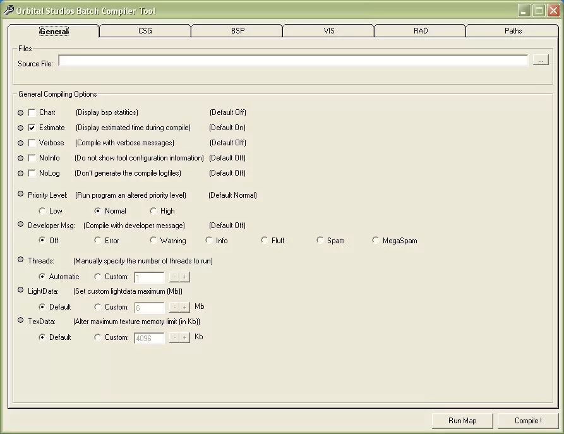Tick the NoLog checkbox
Viewport: 564px width, 434px height.
click(x=32, y=173)
